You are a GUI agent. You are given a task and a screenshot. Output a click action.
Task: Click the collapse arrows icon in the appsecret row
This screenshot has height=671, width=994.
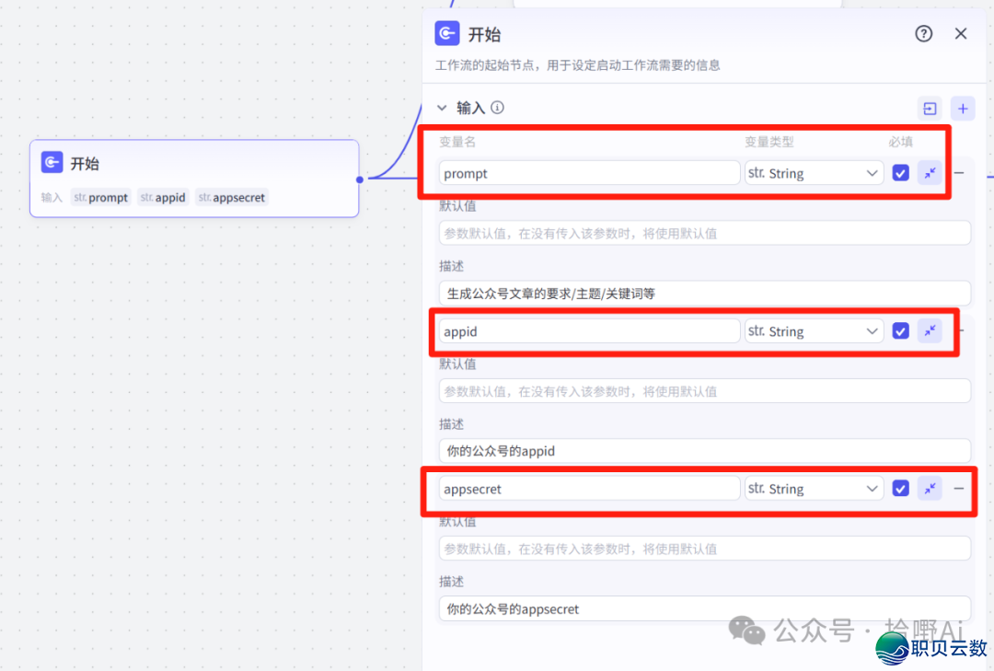coord(930,488)
